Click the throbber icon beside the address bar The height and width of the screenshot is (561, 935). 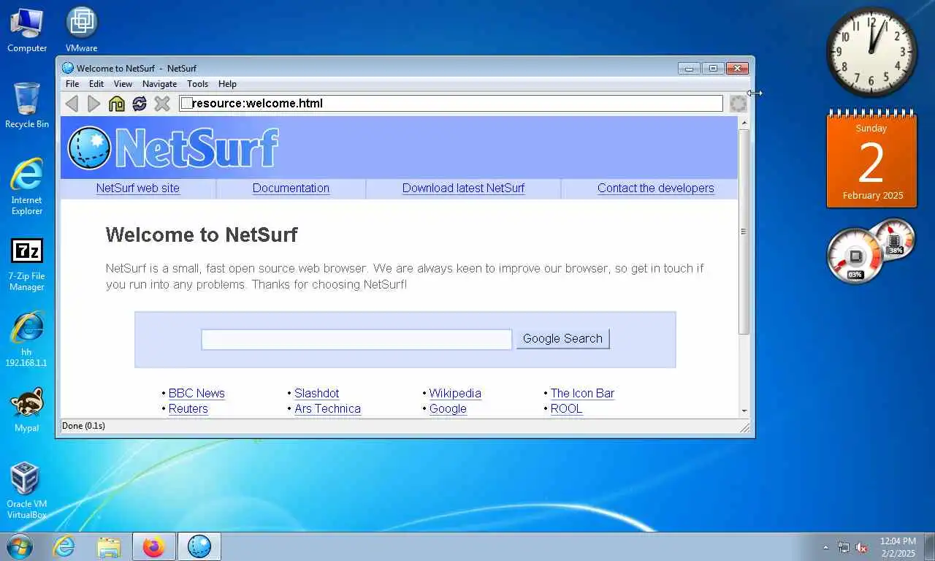coord(739,104)
